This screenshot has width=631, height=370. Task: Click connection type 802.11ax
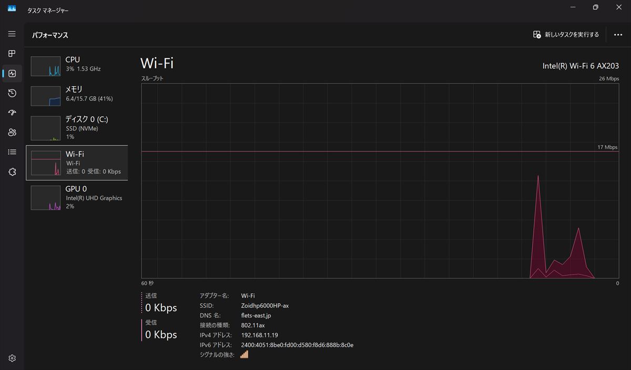click(253, 325)
